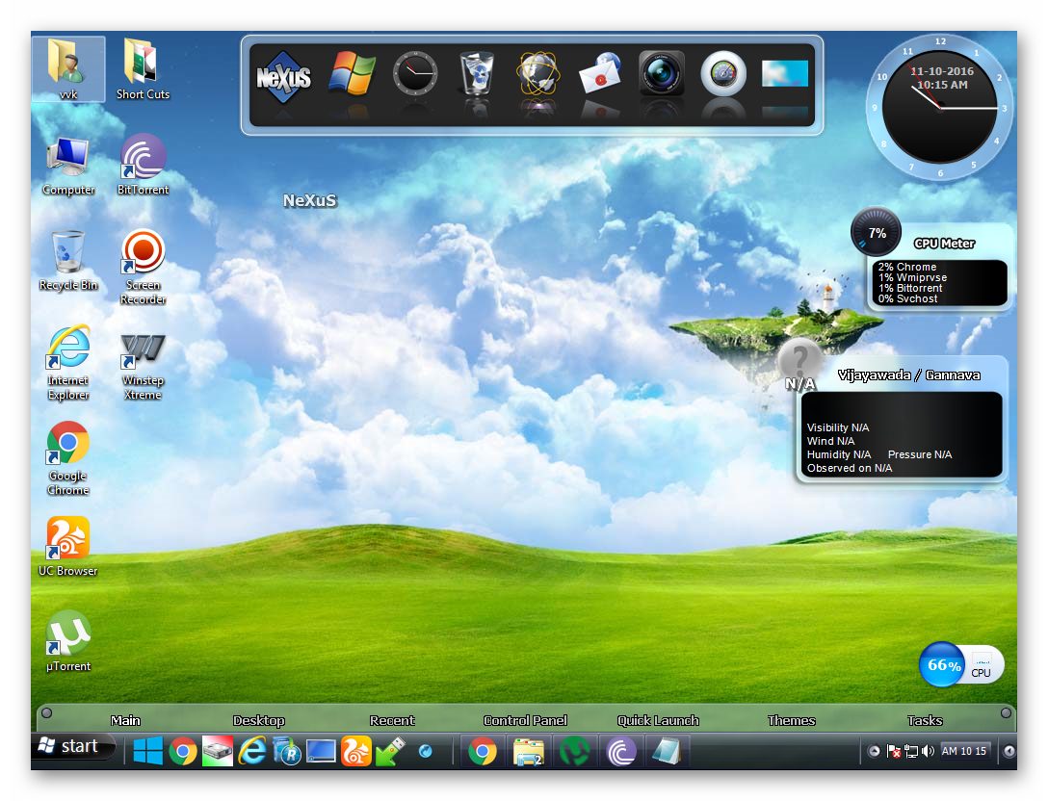Click the Windows flag icon in Nexus dock
This screenshot has height=801, width=1048.
353,73
